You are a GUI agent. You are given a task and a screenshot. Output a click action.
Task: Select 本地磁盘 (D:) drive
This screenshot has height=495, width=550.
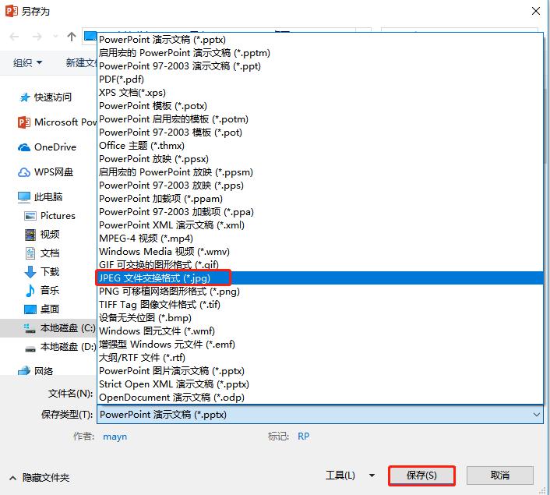(x=60, y=347)
